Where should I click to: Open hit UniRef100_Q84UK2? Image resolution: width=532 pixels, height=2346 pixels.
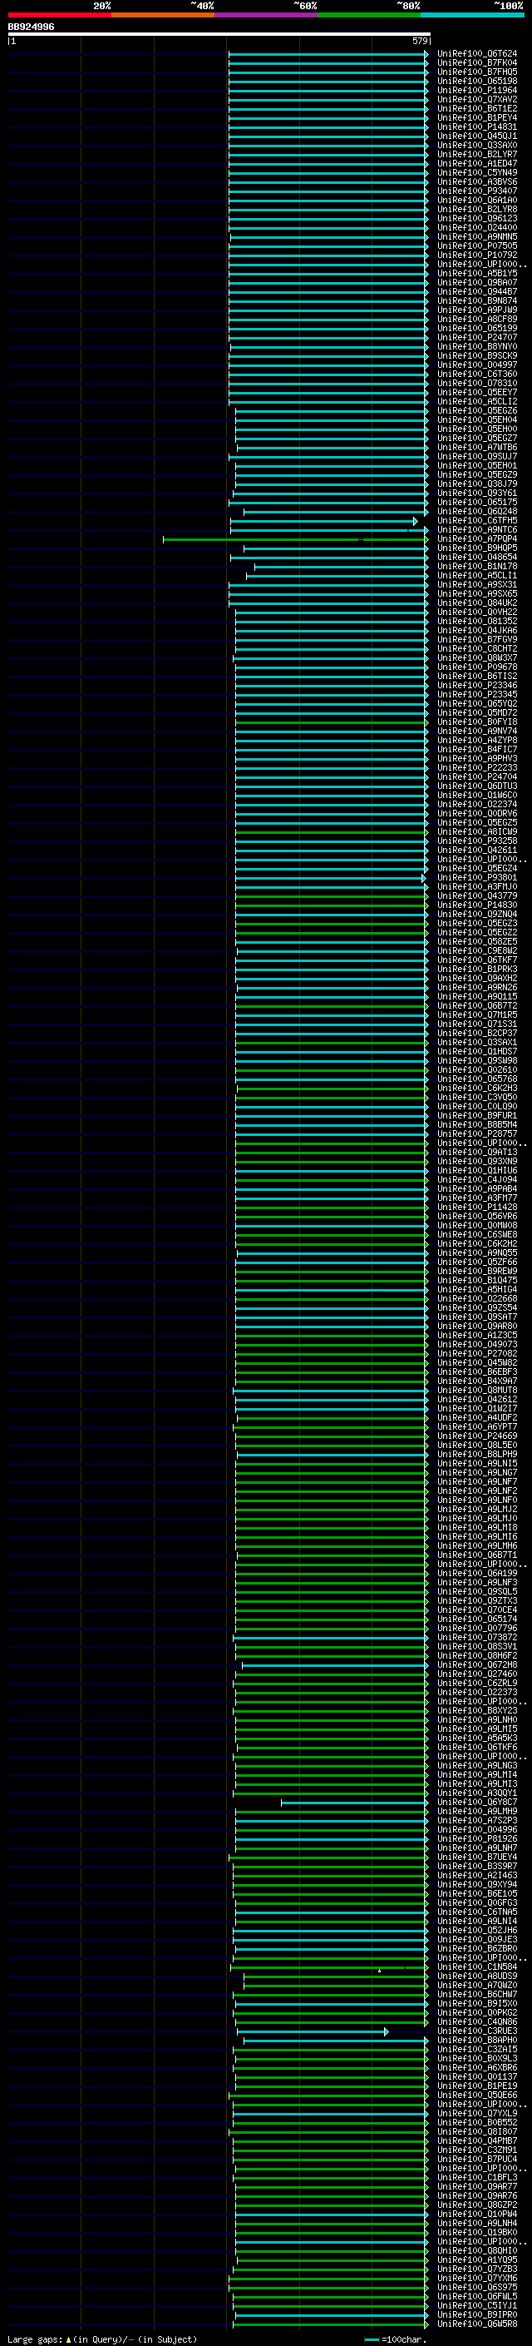click(476, 603)
